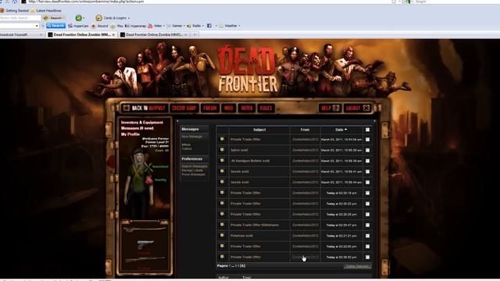Click the character avatar image
This screenshot has width=500, height=281.
(x=139, y=183)
